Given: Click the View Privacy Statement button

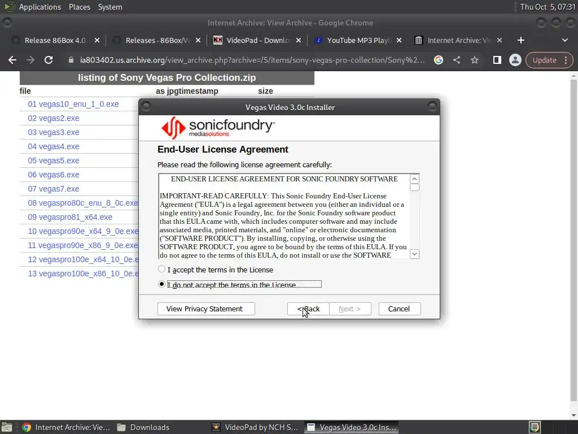Looking at the screenshot, I should pos(206,309).
